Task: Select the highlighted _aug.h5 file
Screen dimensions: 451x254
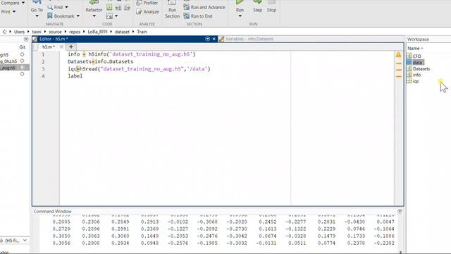Action: (8, 68)
